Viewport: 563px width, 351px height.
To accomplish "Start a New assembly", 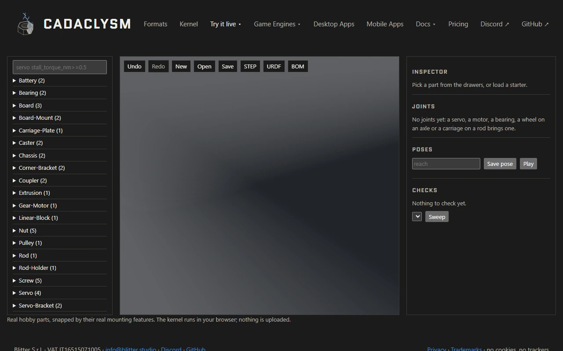I will point(181,67).
